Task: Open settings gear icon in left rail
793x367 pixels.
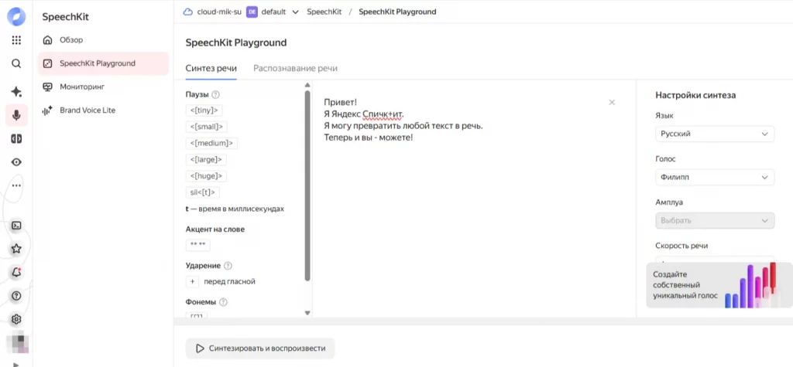Action: (x=16, y=319)
